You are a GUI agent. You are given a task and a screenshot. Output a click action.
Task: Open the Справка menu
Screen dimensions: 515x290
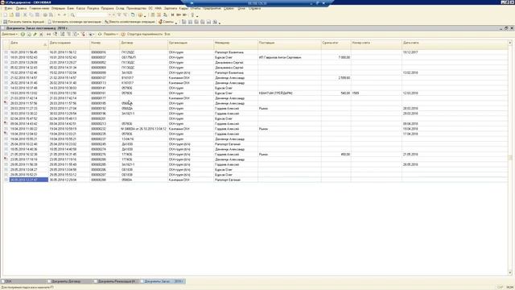coord(254,9)
